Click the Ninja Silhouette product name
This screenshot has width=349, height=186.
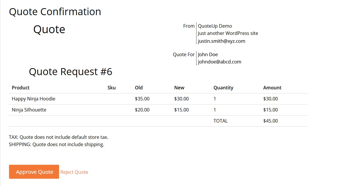pyautogui.click(x=29, y=110)
